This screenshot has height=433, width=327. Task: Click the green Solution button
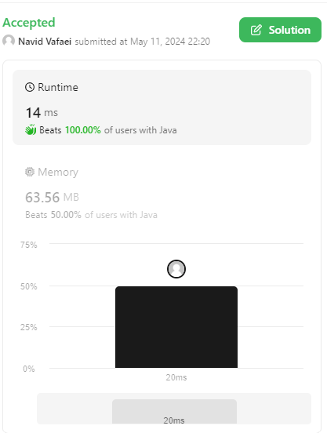pyautogui.click(x=280, y=30)
